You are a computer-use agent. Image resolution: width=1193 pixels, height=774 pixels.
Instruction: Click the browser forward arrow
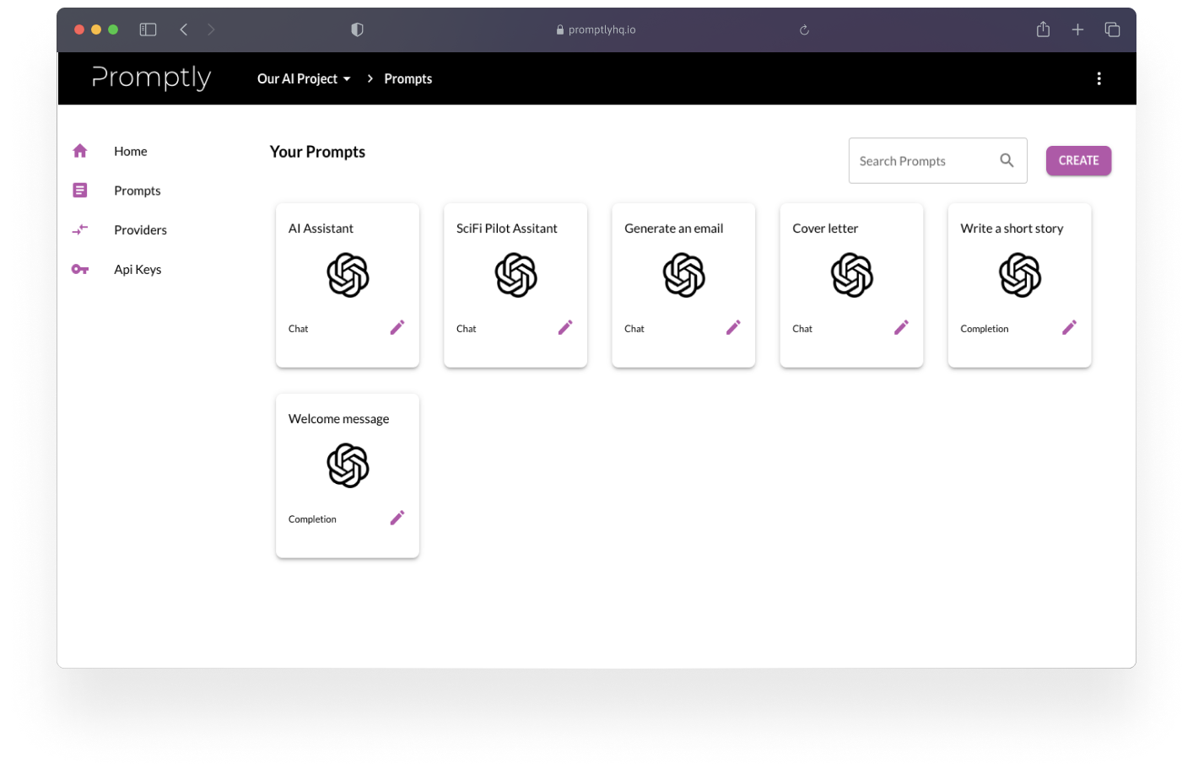pyautogui.click(x=211, y=30)
